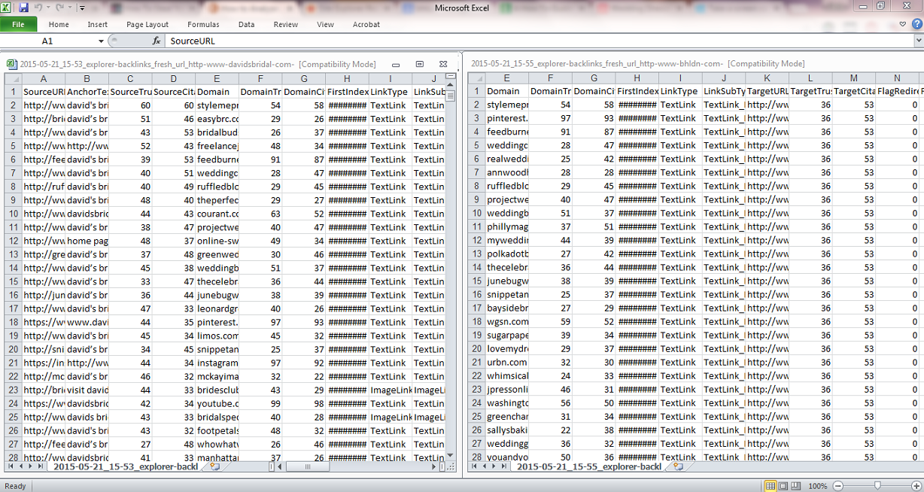Select column C header in davidsbridal workbook
Image resolution: width=924 pixels, height=492 pixels.
[130, 78]
